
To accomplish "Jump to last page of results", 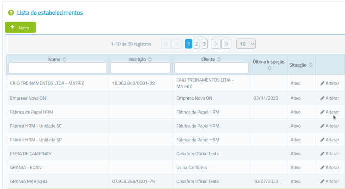I will (226, 44).
